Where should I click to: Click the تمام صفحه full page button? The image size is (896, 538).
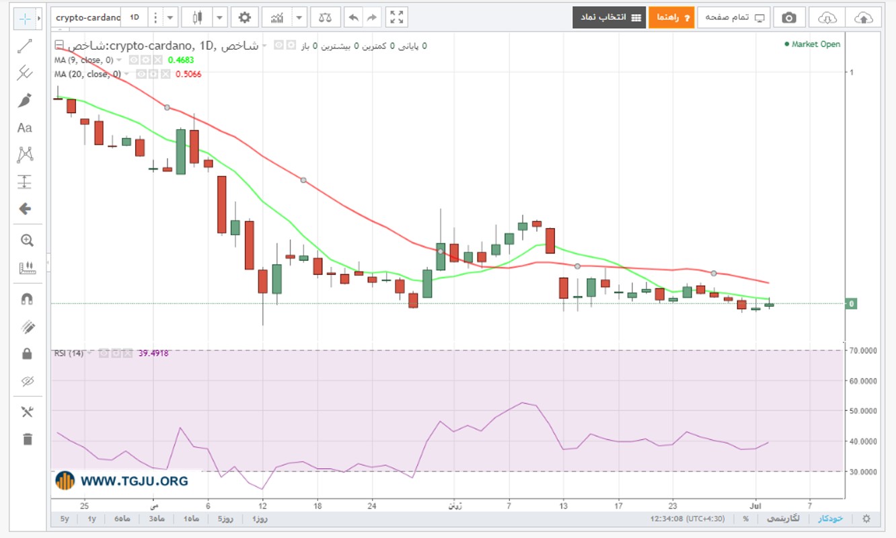734,17
